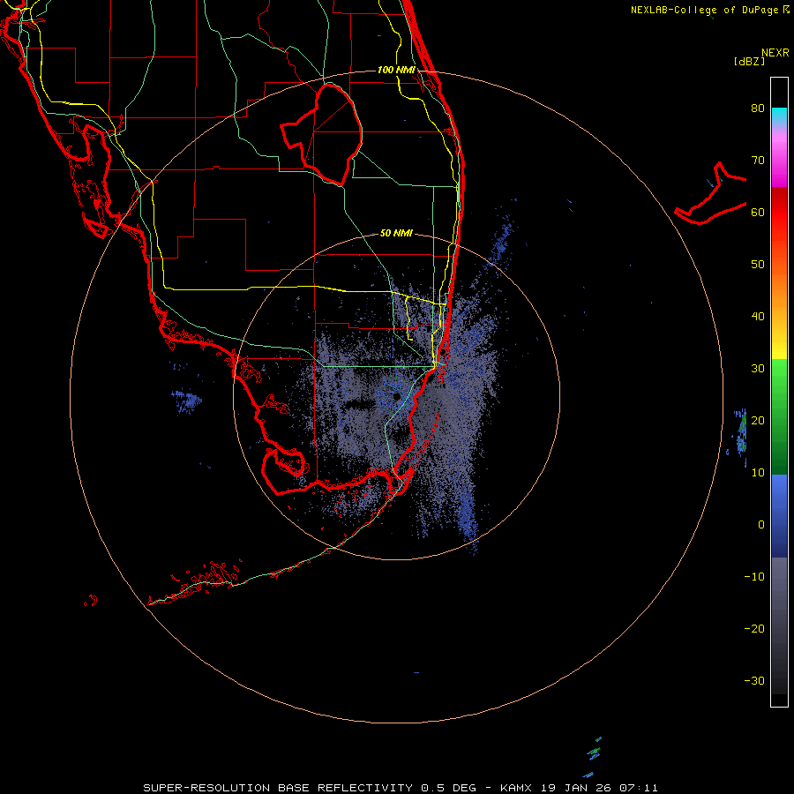Click the -20 value on the dBZ scale
The width and height of the screenshot is (794, 794).
click(754, 628)
